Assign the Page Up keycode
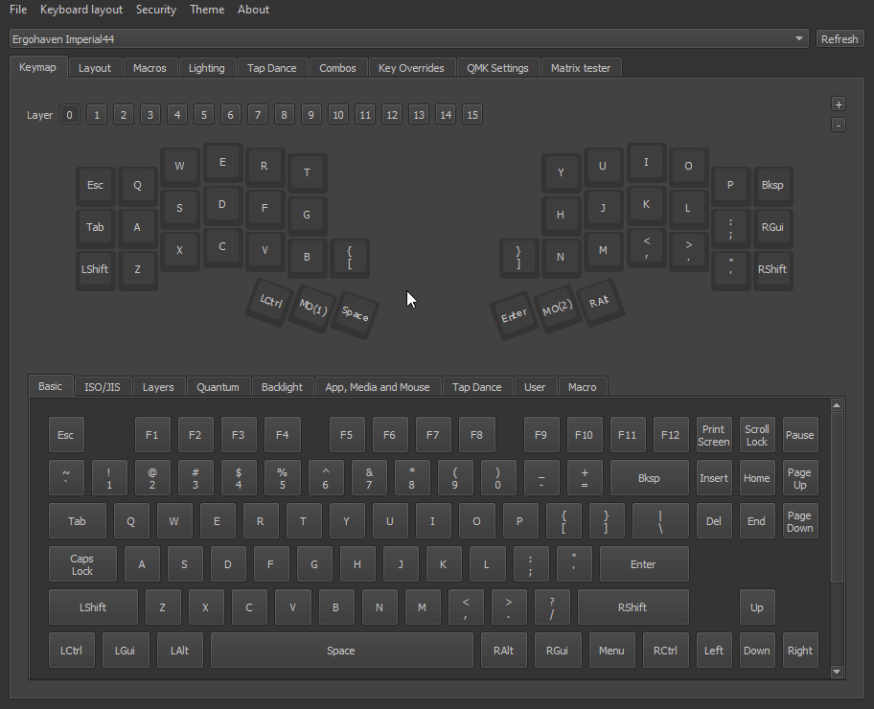The image size is (874, 709). 800,478
